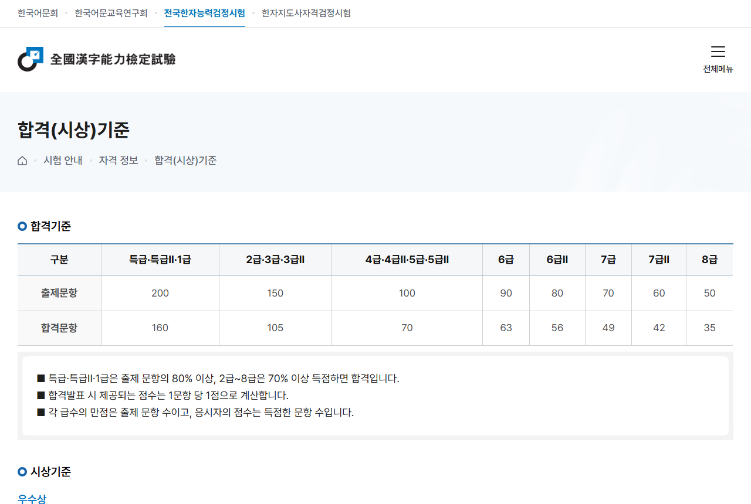Click the 80 cell in 출제문항 row
Viewport: 751px width, 504px height.
[x=557, y=294]
